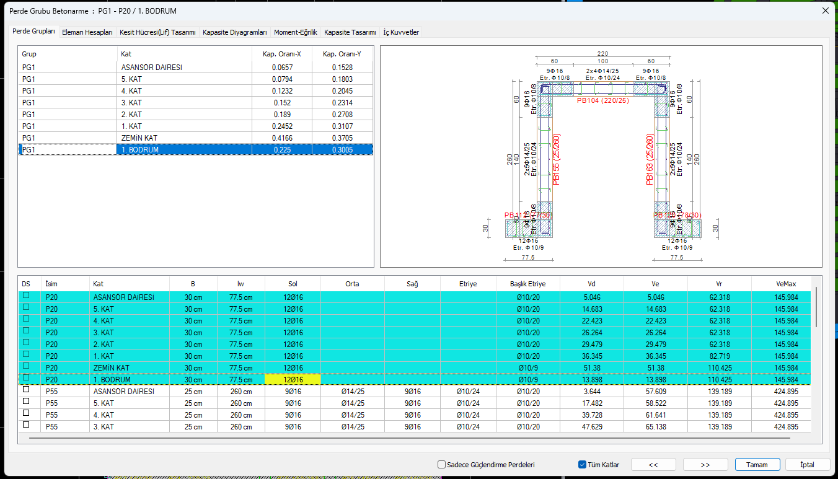This screenshot has height=479, width=838.
Task: Close the Perde Grubu Betonarme dialog
Action: pyautogui.click(x=825, y=11)
